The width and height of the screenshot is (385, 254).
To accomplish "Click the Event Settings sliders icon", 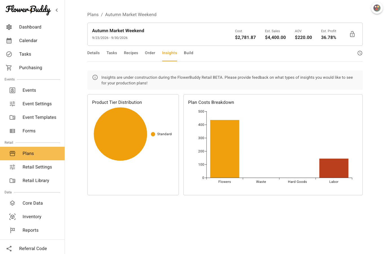I will (12, 104).
